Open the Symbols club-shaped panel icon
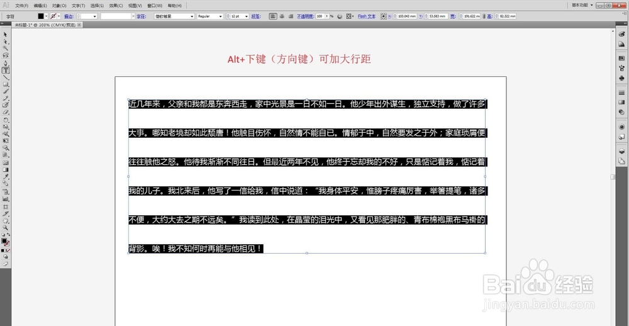Viewport: 629px width, 326px height. coord(622,78)
